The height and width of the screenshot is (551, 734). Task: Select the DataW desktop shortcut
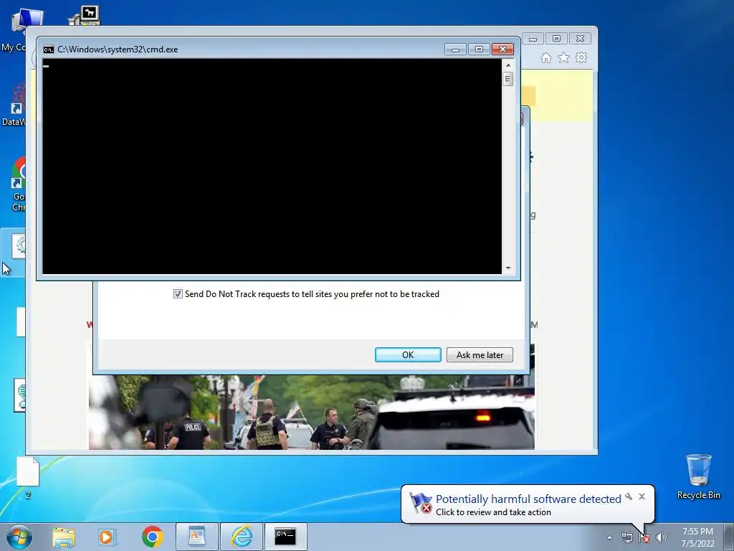pyautogui.click(x=14, y=105)
